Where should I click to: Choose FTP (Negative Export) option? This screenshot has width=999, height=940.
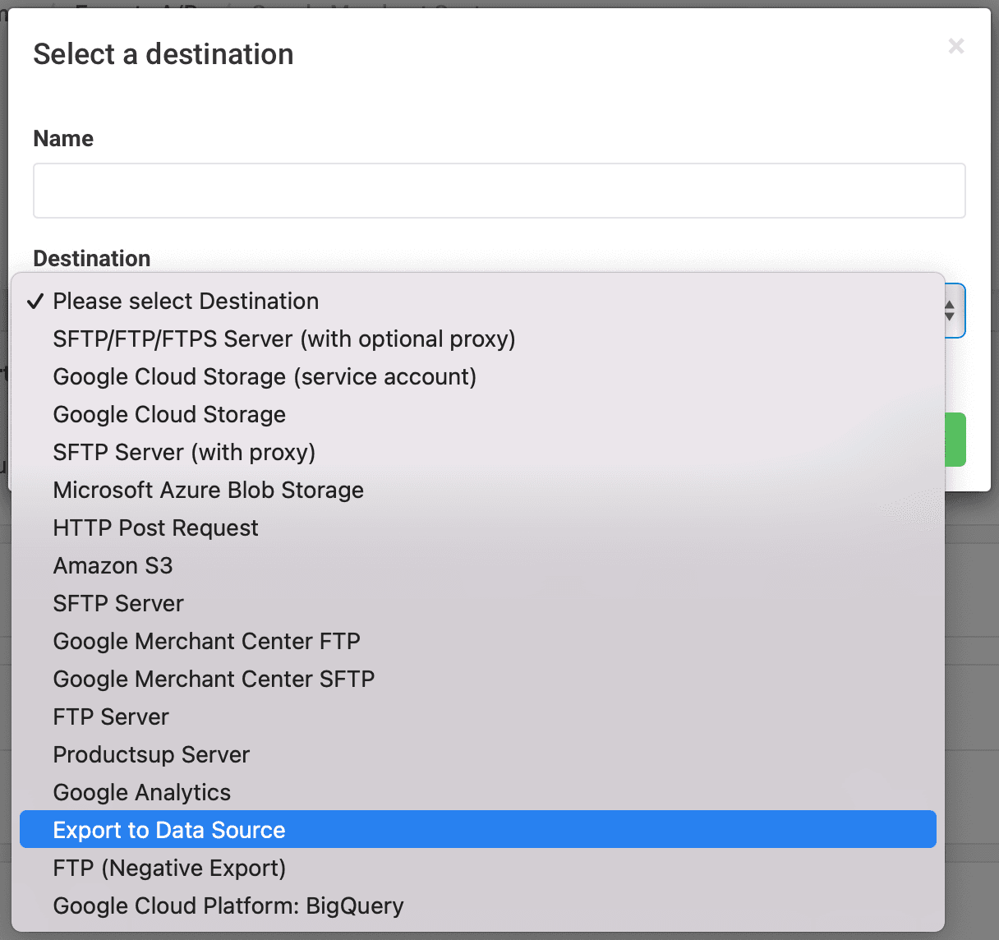[x=169, y=869]
